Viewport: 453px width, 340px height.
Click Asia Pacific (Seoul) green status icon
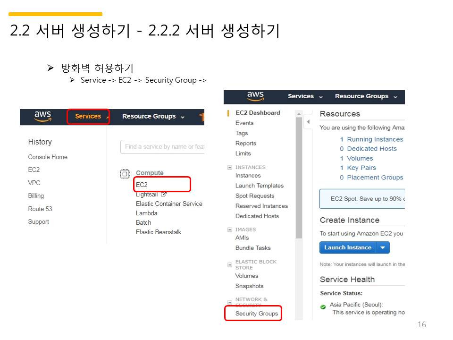coord(323,307)
